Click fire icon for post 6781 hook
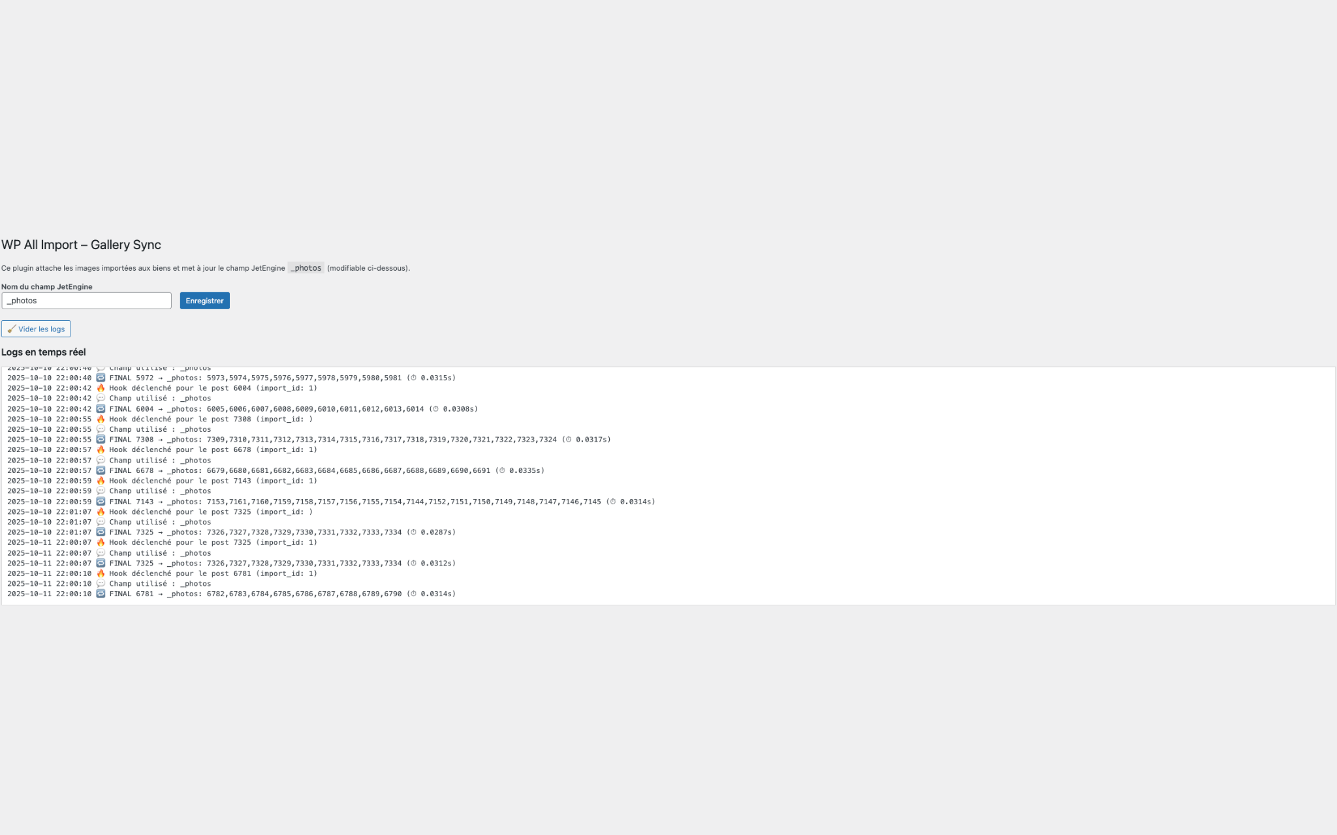 [x=101, y=573]
